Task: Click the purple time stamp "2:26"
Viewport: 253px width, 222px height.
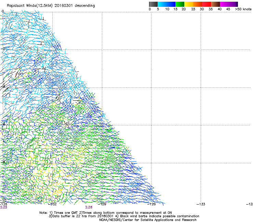Action: pos(89,207)
